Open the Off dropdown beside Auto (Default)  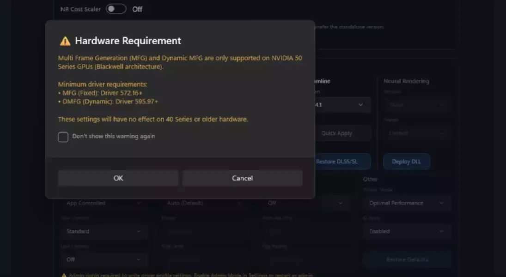(305, 203)
